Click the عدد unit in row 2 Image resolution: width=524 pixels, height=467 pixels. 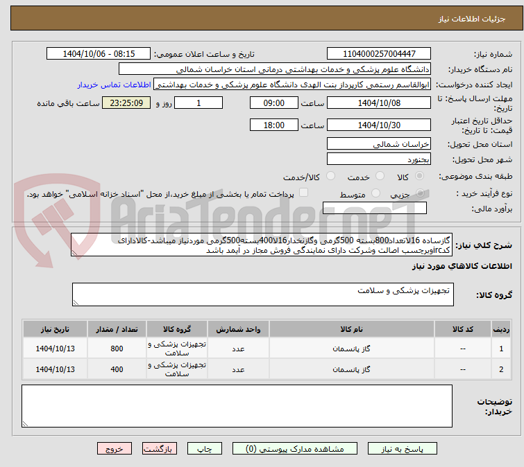[x=238, y=369]
